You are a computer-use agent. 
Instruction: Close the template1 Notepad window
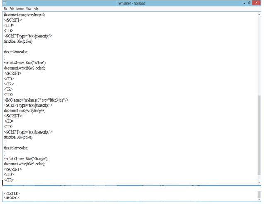(x=256, y=3)
